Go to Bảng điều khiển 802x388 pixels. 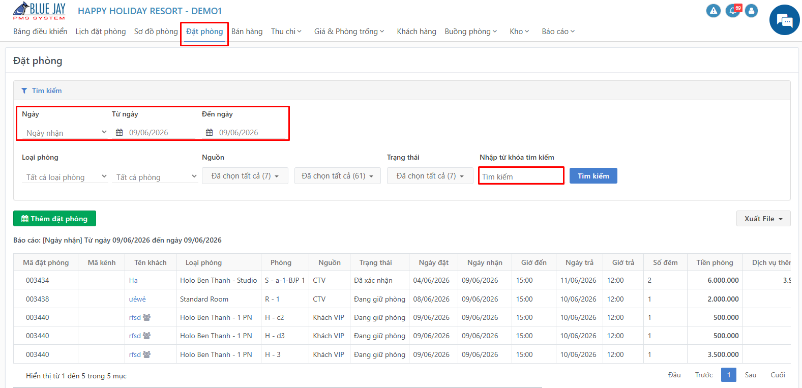(x=40, y=32)
